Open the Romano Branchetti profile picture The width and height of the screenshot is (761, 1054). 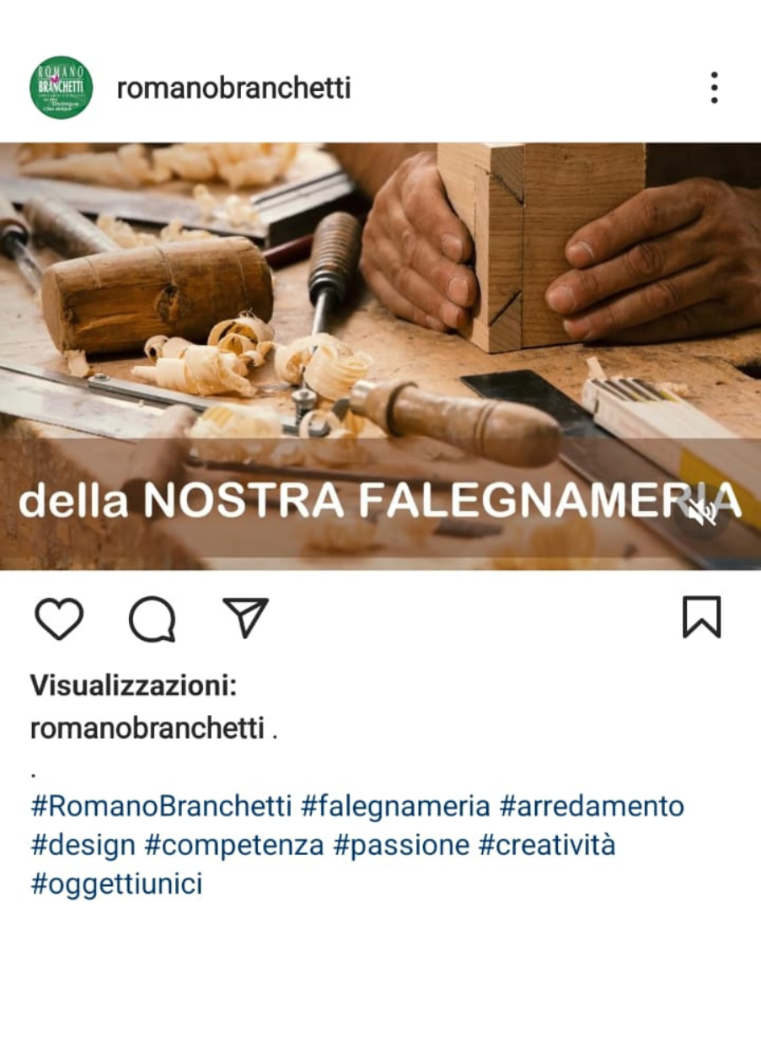61,88
